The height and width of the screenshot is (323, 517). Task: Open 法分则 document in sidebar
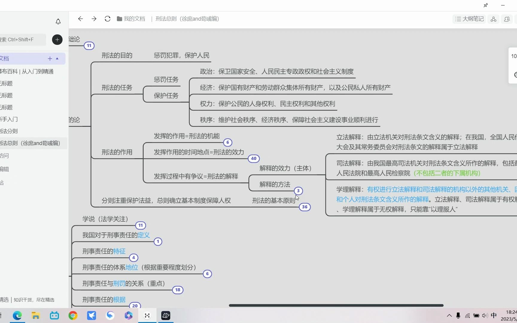tap(9, 131)
